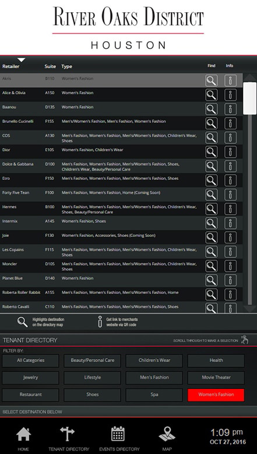Open Roberta Roller Rabbit info
The image size is (257, 454).
point(230,295)
